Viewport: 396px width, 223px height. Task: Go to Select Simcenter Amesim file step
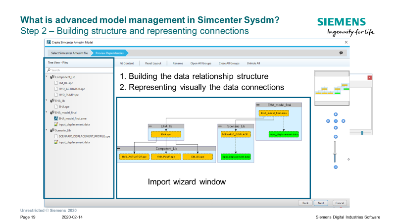point(69,53)
